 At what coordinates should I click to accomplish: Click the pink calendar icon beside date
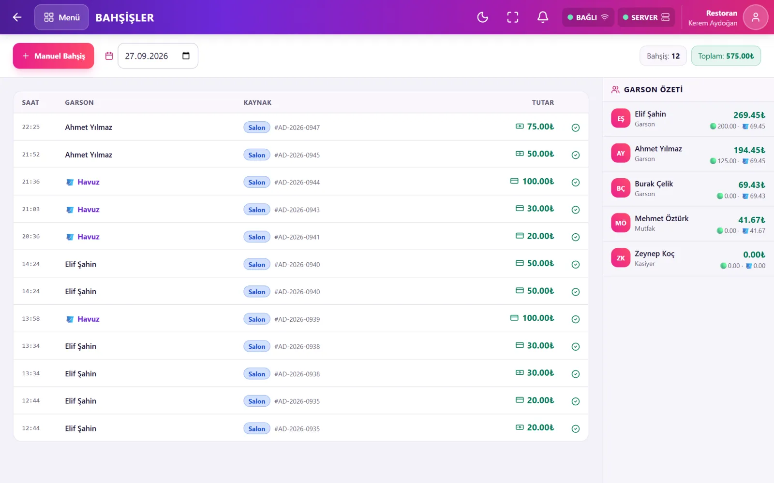click(109, 56)
